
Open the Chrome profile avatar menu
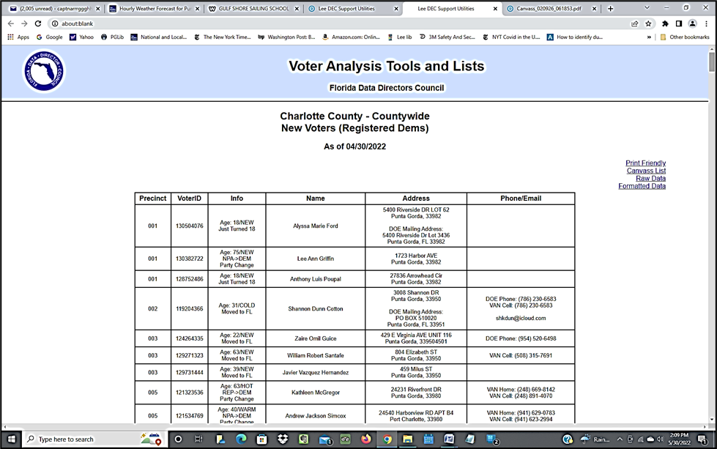693,23
